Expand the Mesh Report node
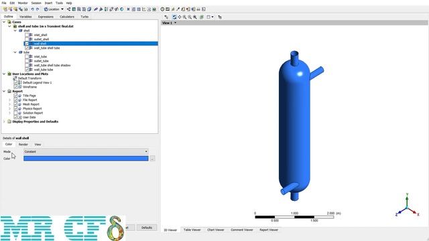429x241 pixels. (9, 104)
